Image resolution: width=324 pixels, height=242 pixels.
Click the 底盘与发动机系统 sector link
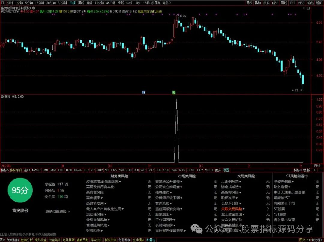click(x=150, y=12)
